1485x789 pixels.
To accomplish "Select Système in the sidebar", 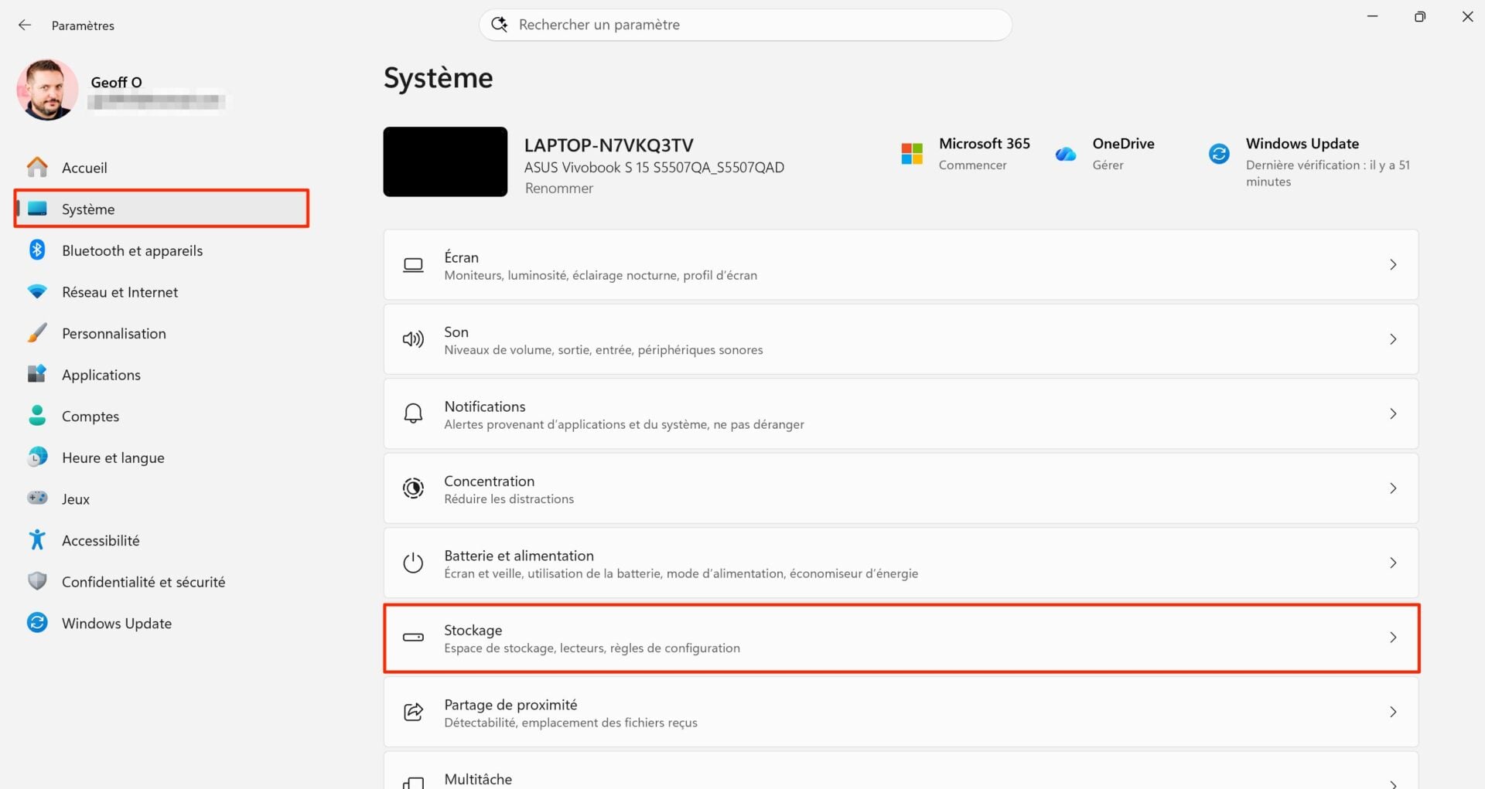I will [x=88, y=209].
